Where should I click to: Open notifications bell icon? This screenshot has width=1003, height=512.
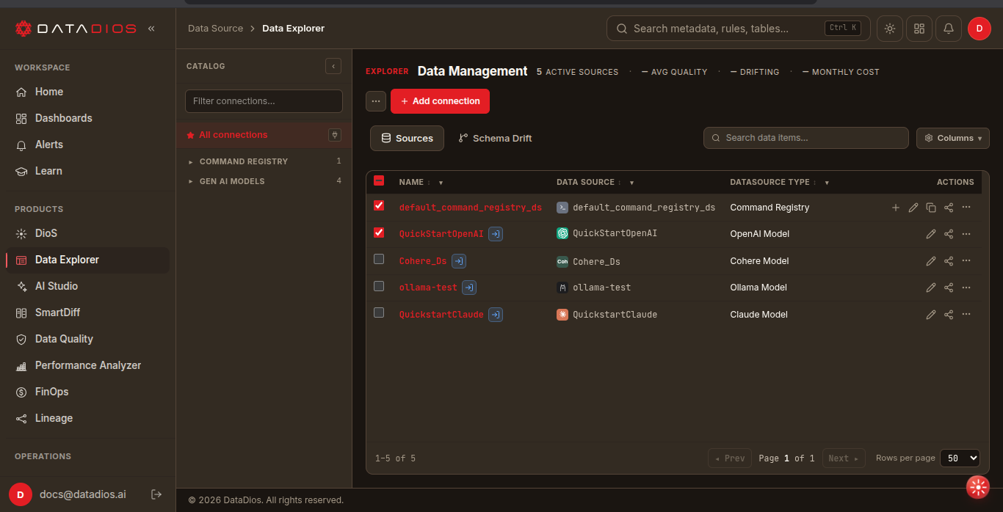coord(949,29)
